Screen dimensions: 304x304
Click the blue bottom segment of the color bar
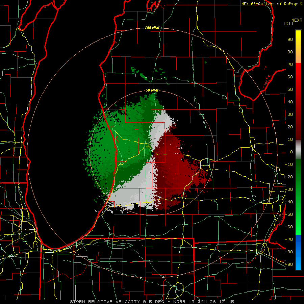(298, 253)
